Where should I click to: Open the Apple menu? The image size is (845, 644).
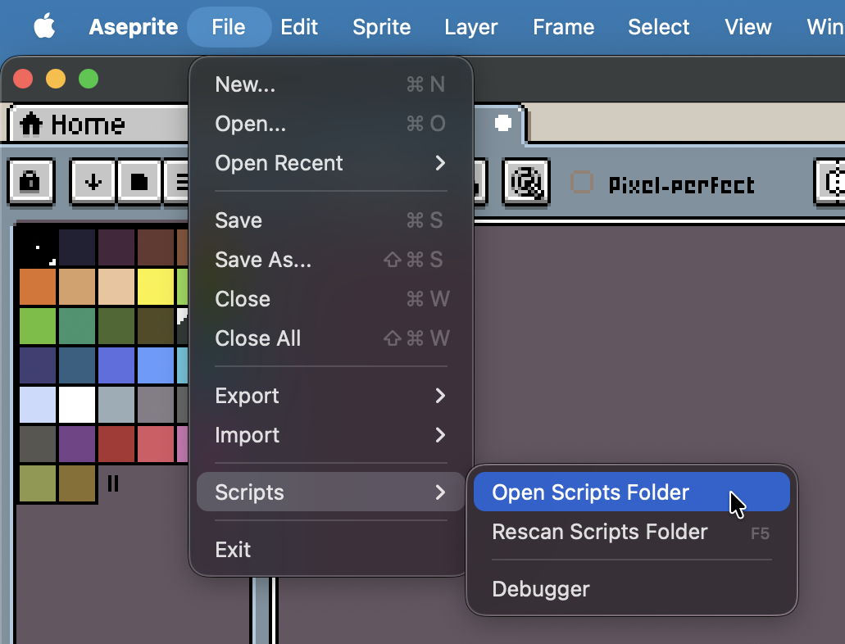44,26
